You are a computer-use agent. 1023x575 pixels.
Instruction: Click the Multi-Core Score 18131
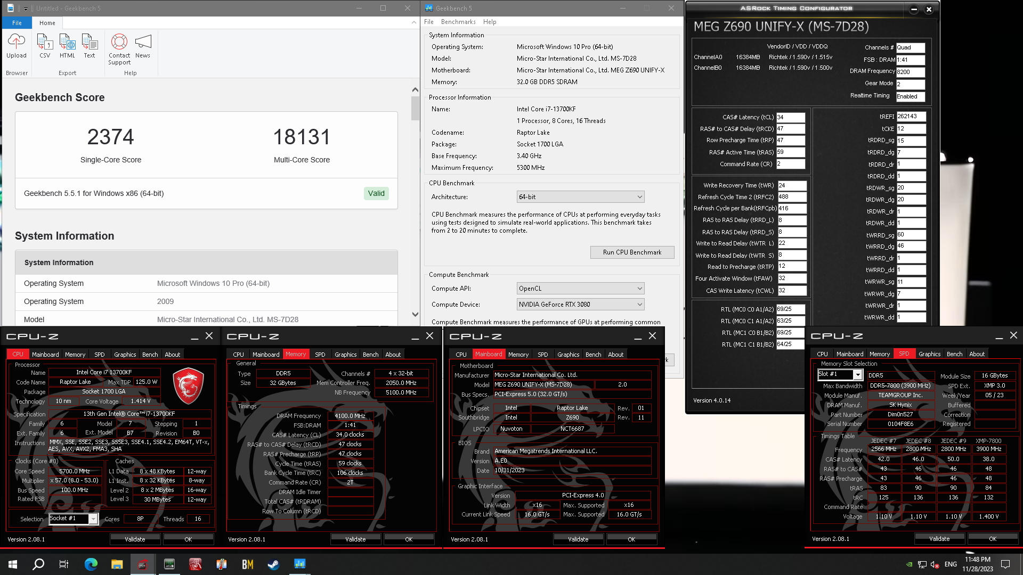[x=302, y=137]
